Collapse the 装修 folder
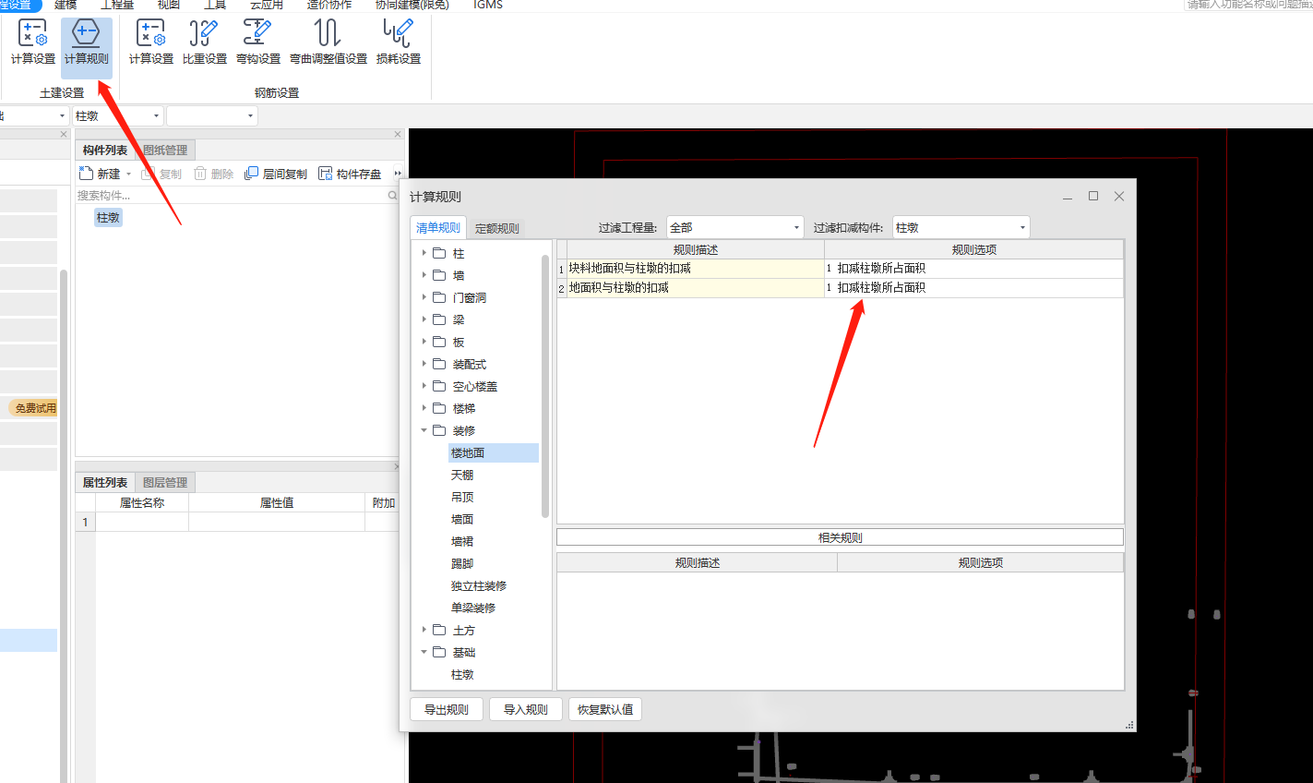This screenshot has height=783, width=1313. point(424,430)
